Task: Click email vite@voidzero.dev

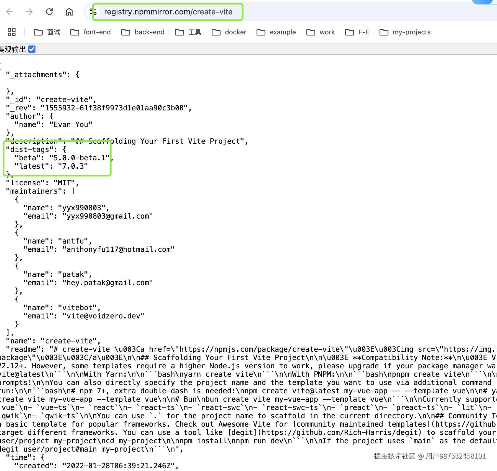Action: click(x=103, y=316)
